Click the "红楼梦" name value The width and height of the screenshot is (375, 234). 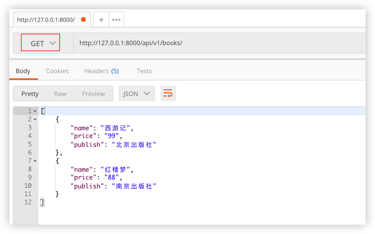[x=115, y=169]
